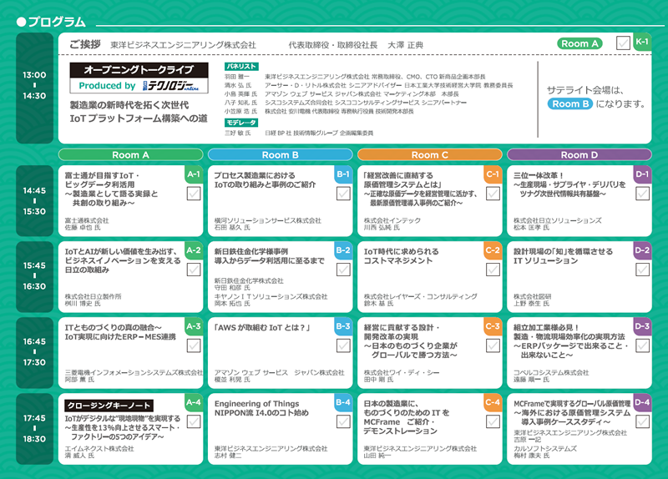Select the Room A column header
This screenshot has height=479, width=668.
129,154
